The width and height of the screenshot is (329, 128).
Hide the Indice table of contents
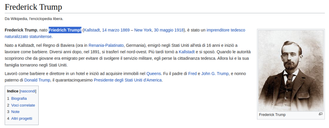pos(28,91)
